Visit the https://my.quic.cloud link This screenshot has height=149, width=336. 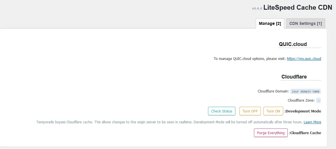pyautogui.click(x=304, y=59)
